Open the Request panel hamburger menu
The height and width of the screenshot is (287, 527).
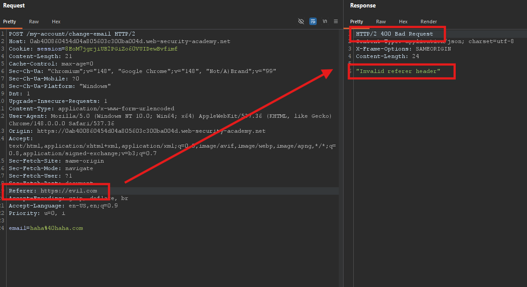(x=336, y=22)
